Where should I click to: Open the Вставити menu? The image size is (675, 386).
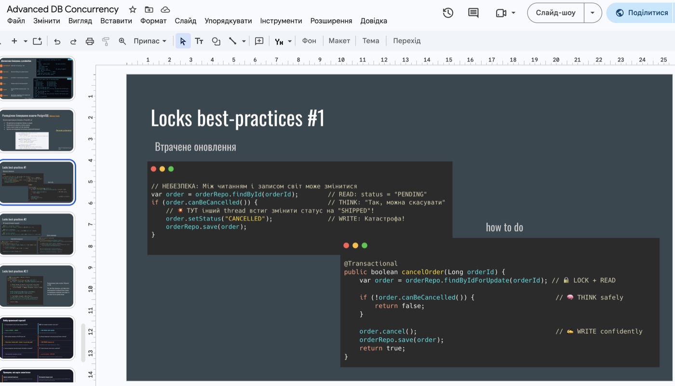116,21
